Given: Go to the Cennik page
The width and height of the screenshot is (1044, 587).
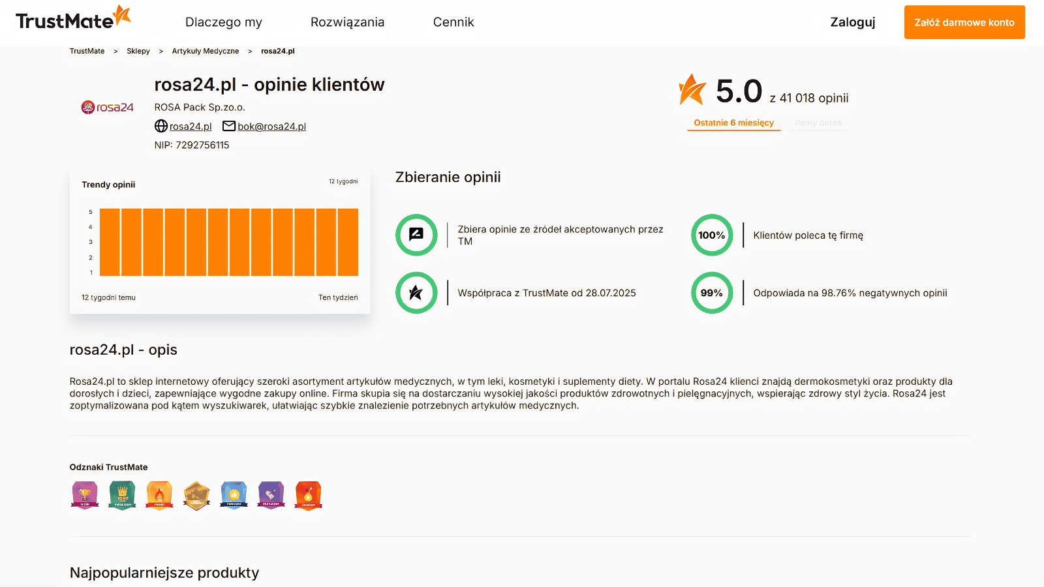Looking at the screenshot, I should pos(453,22).
